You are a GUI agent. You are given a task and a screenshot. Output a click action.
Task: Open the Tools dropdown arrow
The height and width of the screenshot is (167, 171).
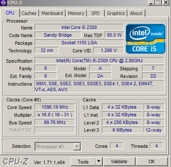[99, 161]
